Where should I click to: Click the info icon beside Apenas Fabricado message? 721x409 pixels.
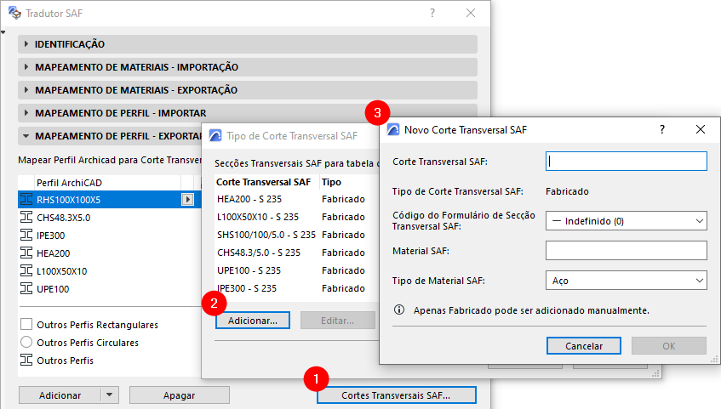[x=399, y=310]
